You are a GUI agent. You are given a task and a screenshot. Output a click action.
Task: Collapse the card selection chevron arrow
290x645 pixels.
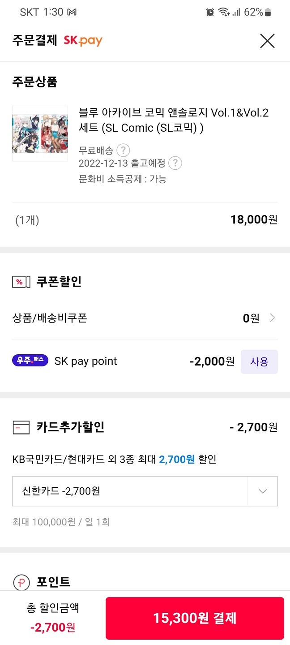(x=262, y=491)
